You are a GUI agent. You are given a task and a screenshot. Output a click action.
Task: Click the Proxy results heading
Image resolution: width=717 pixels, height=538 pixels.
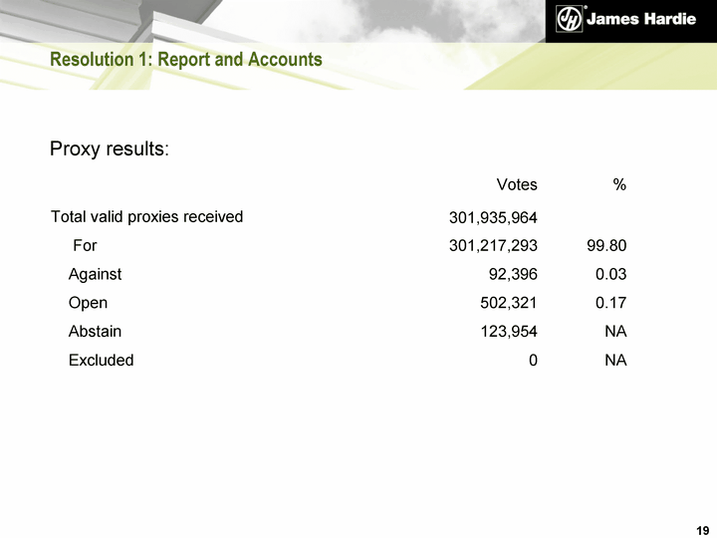pyautogui.click(x=110, y=149)
